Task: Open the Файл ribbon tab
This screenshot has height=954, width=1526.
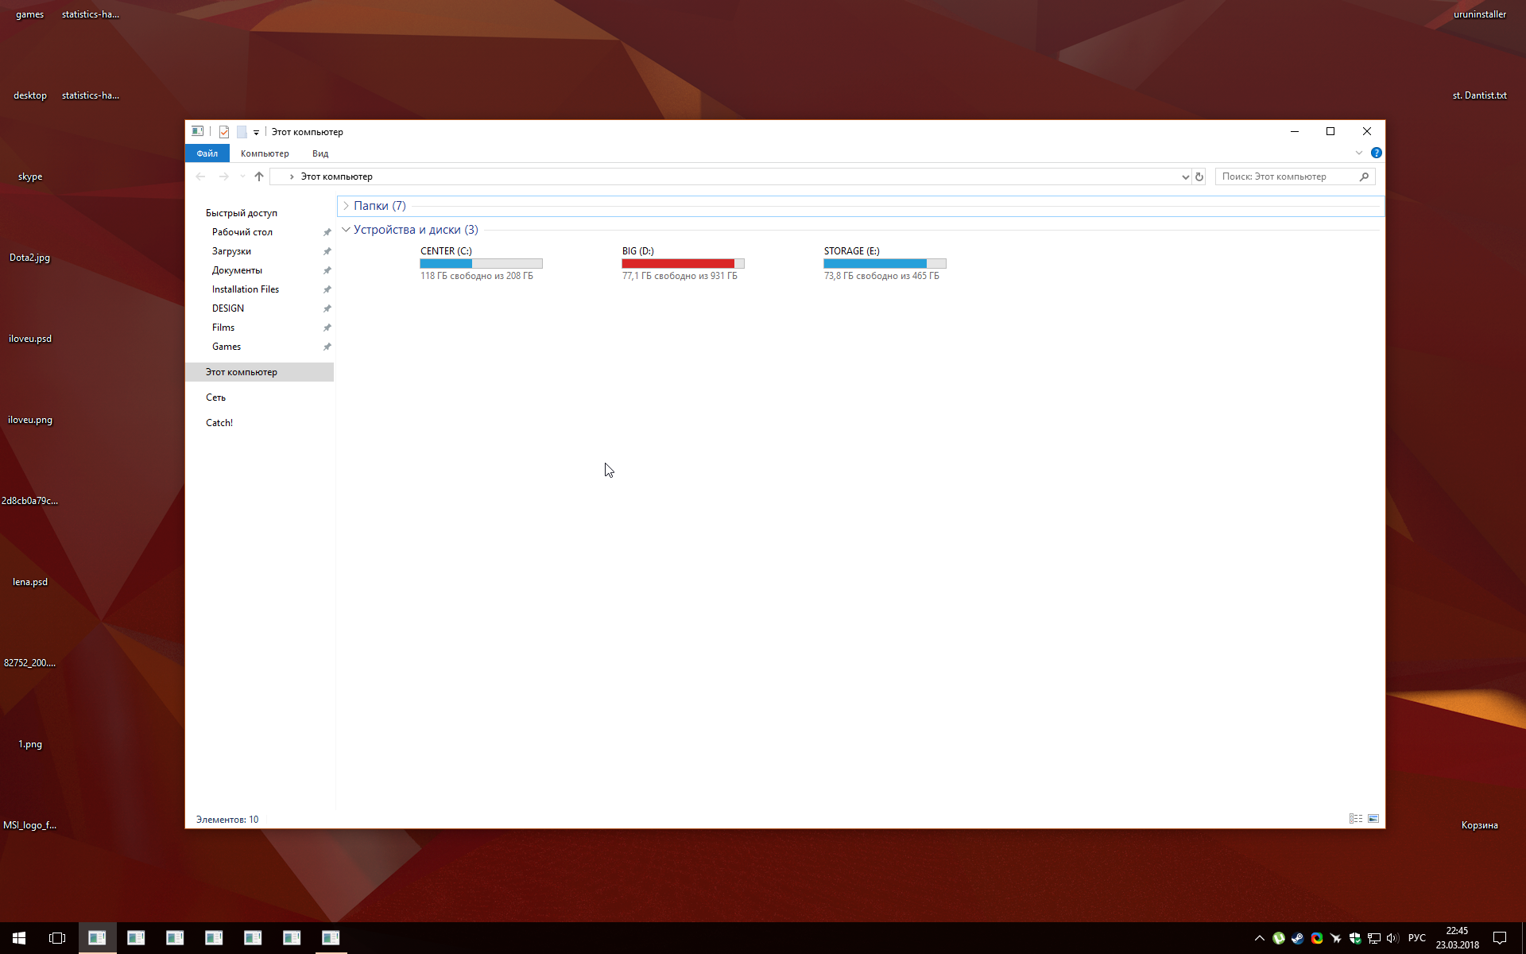Action: 207,153
